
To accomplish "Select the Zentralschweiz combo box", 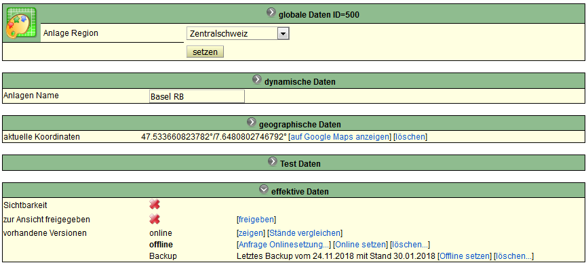I will [237, 34].
